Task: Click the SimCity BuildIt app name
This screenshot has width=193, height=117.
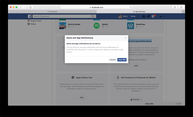Action: pyautogui.click(x=74, y=24)
